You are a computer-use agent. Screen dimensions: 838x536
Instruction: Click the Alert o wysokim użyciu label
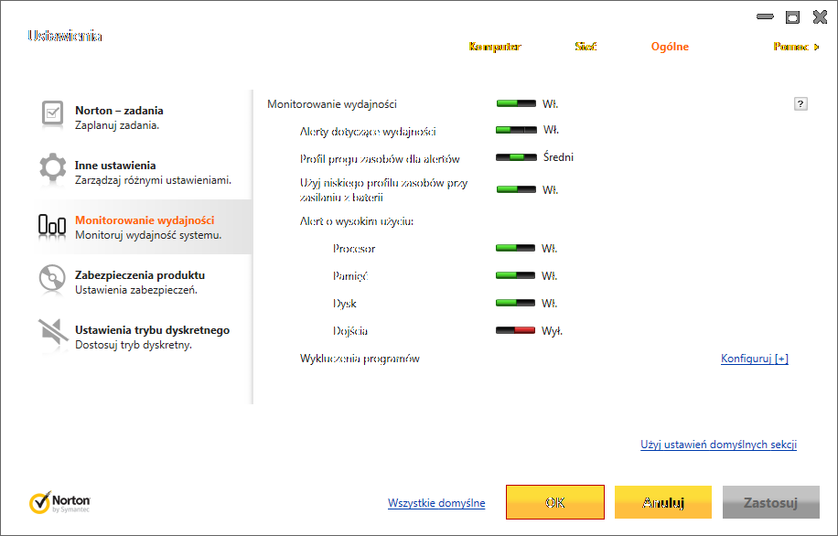click(x=357, y=221)
